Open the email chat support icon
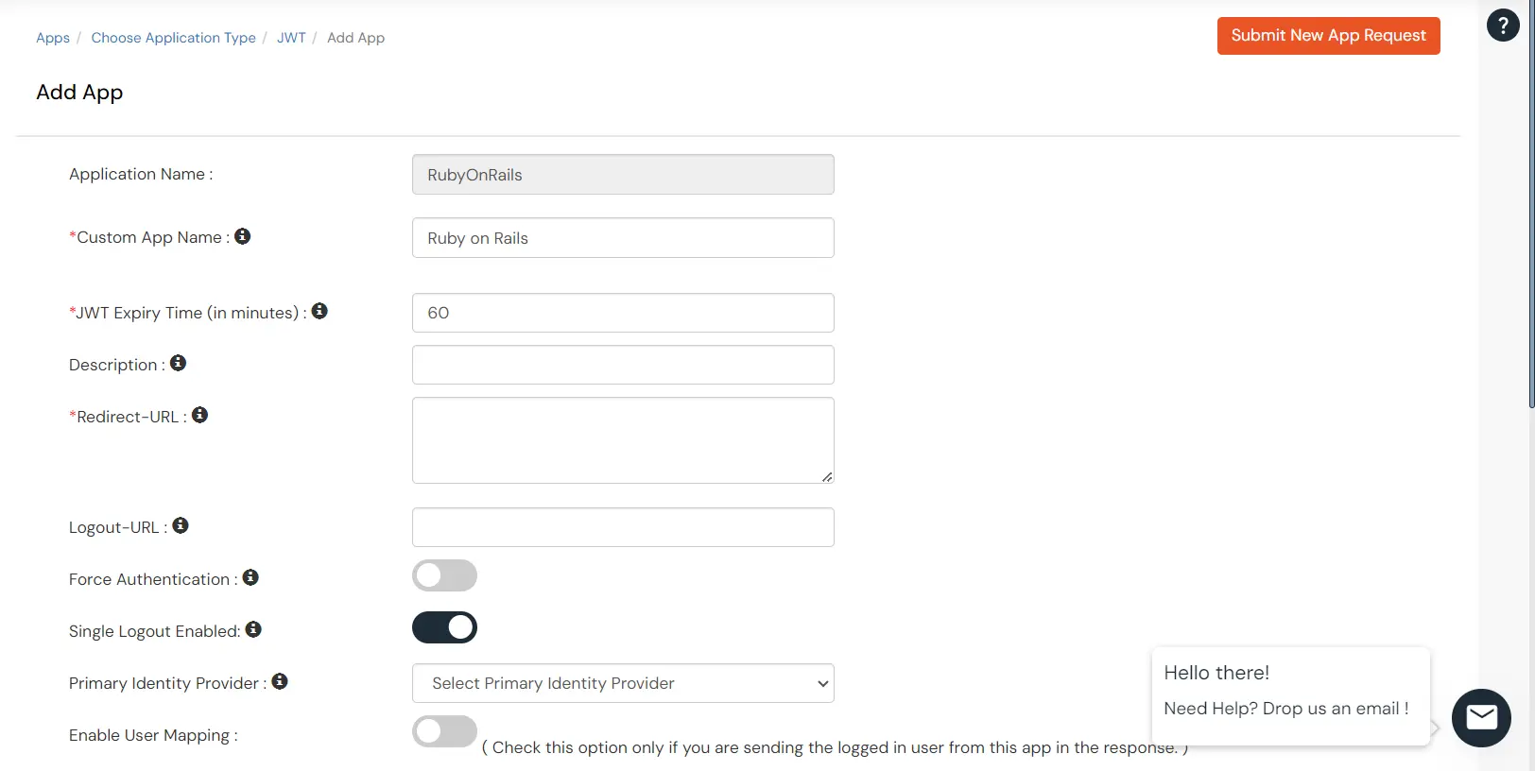 tap(1481, 718)
